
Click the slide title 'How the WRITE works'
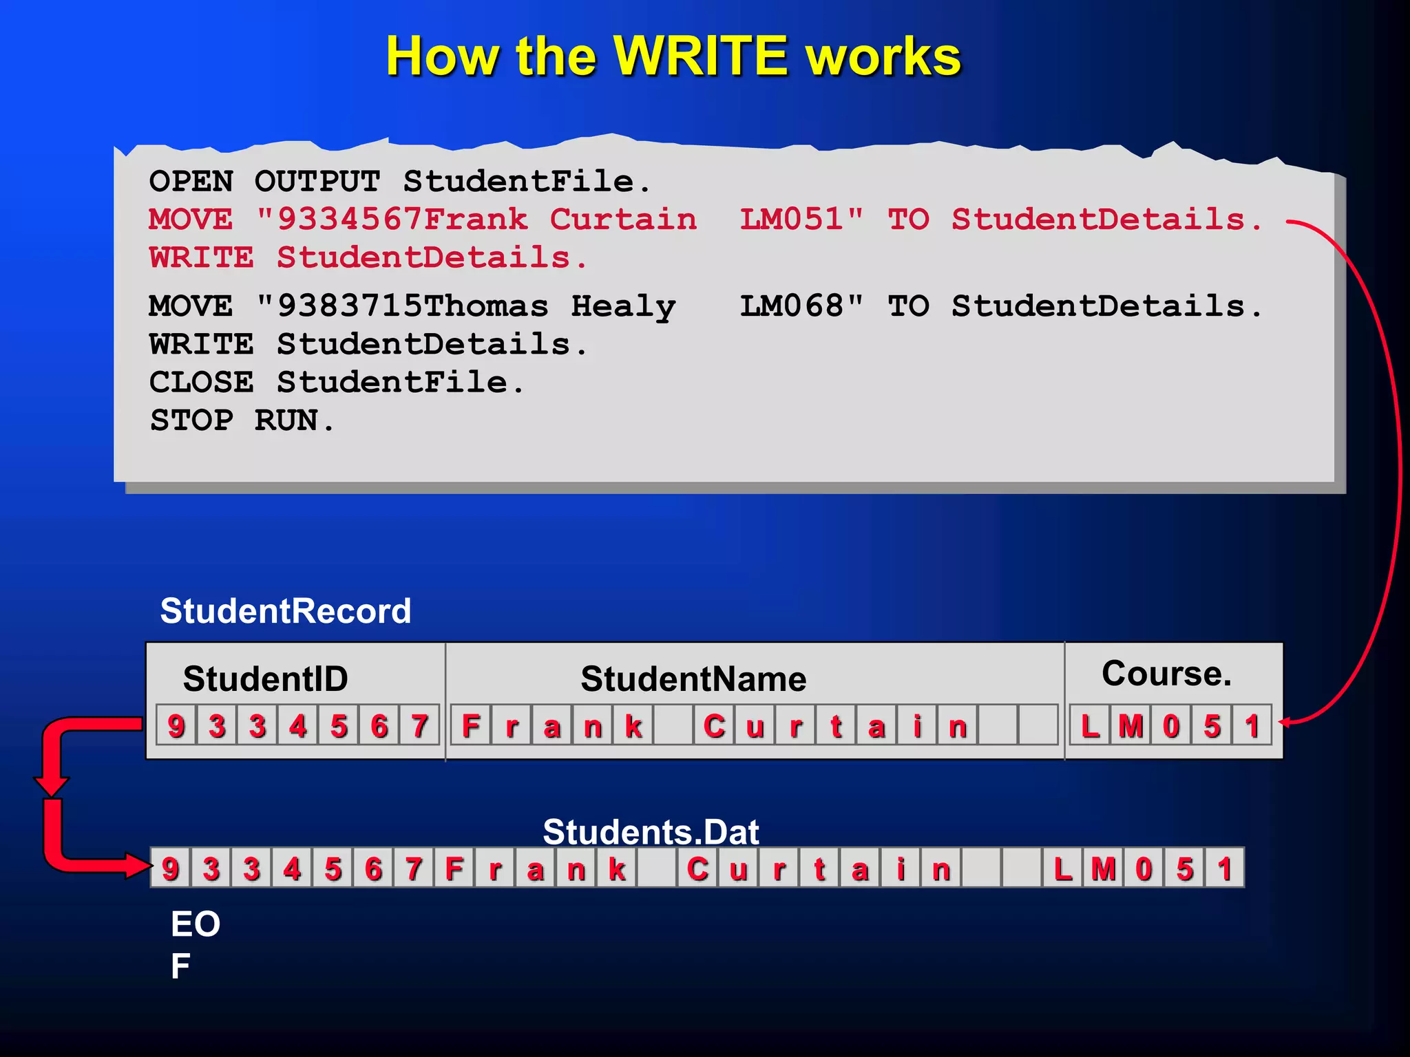(673, 56)
